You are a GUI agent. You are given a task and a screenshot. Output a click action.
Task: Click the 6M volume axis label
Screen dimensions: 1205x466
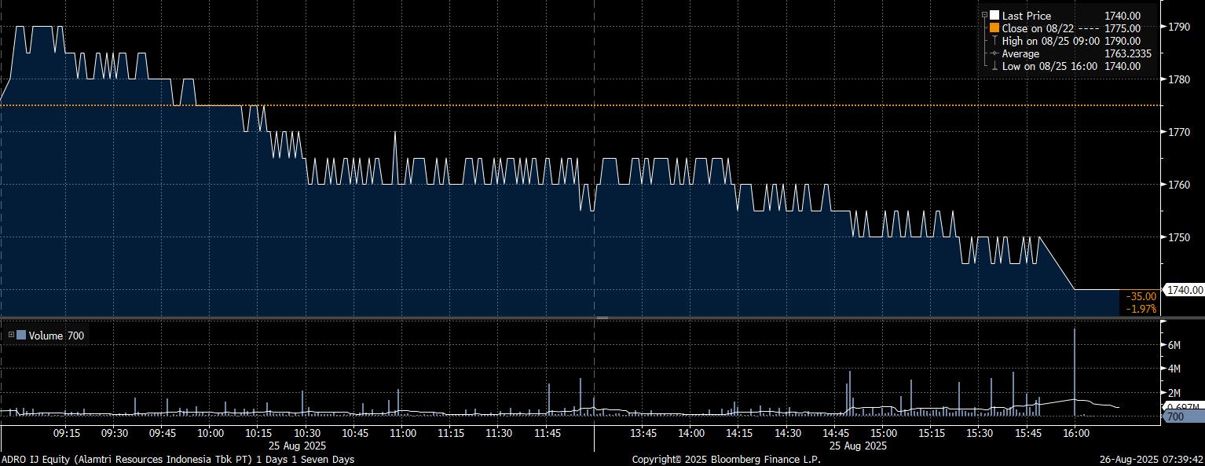coord(1175,345)
